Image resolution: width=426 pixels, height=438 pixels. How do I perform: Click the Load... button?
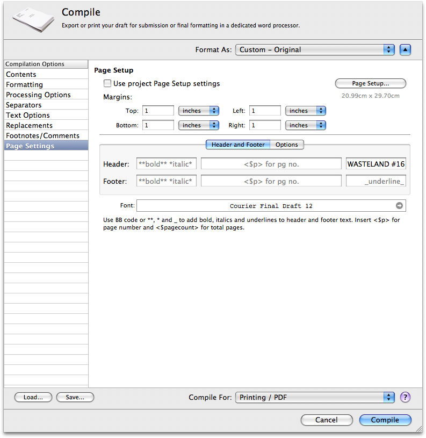(x=33, y=397)
